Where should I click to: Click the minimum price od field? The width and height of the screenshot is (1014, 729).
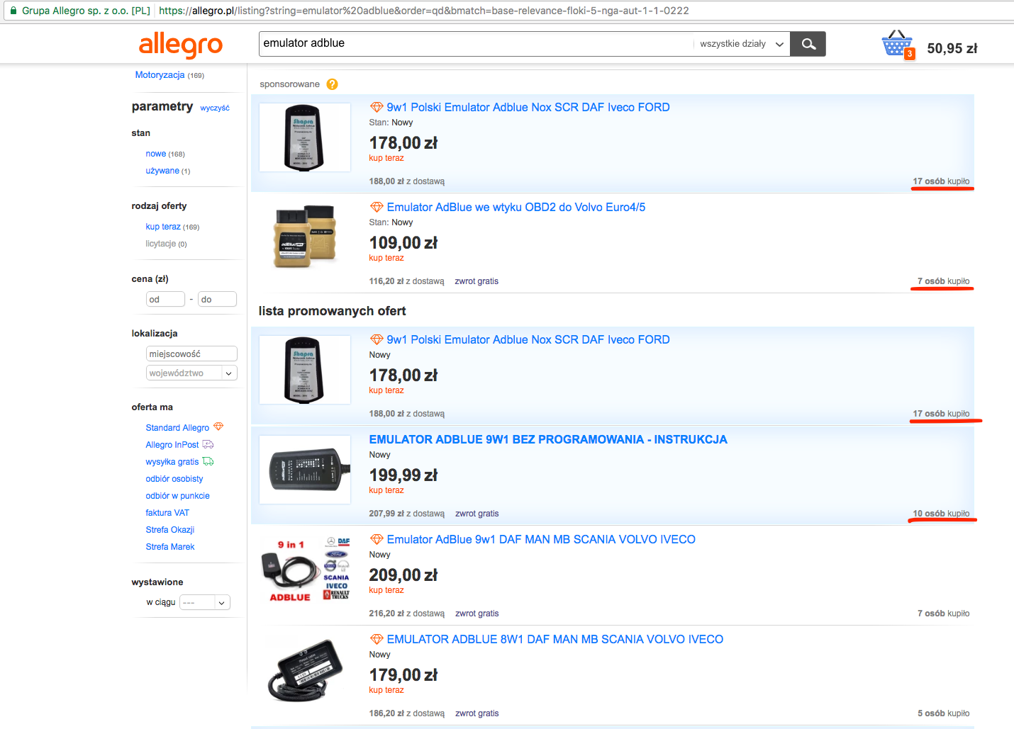click(x=165, y=300)
